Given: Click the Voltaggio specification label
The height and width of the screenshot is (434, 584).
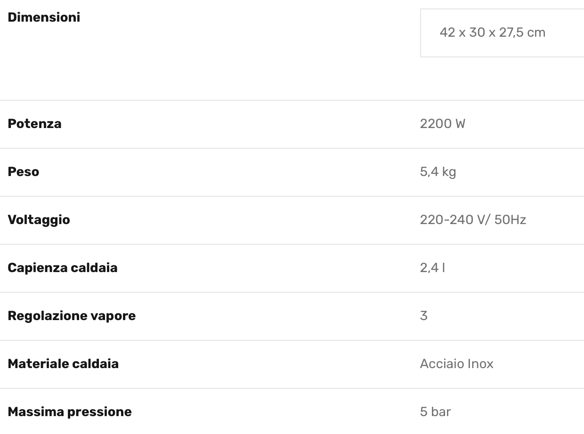Looking at the screenshot, I should click(39, 220).
